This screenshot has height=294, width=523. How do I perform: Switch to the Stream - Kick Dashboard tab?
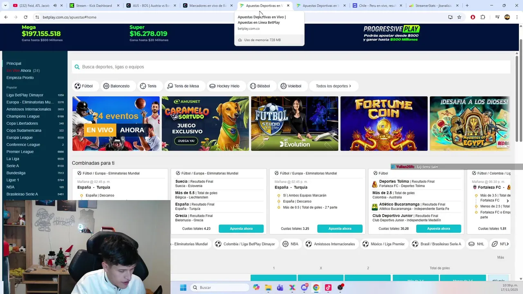[94, 6]
